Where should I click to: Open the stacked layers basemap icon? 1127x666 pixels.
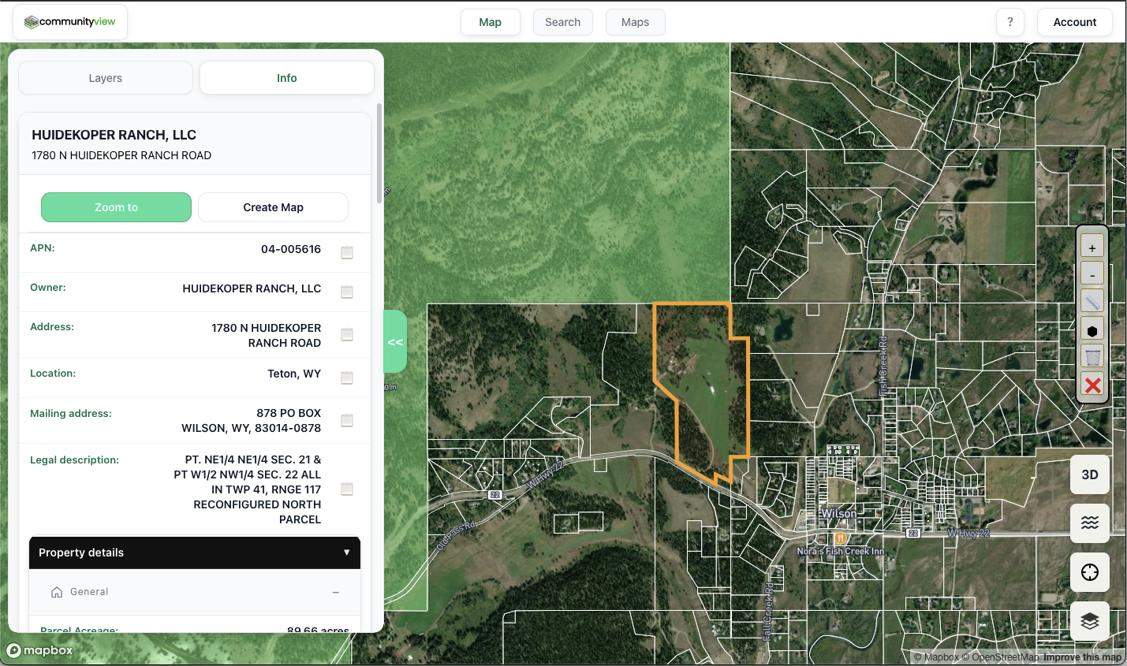pos(1090,621)
